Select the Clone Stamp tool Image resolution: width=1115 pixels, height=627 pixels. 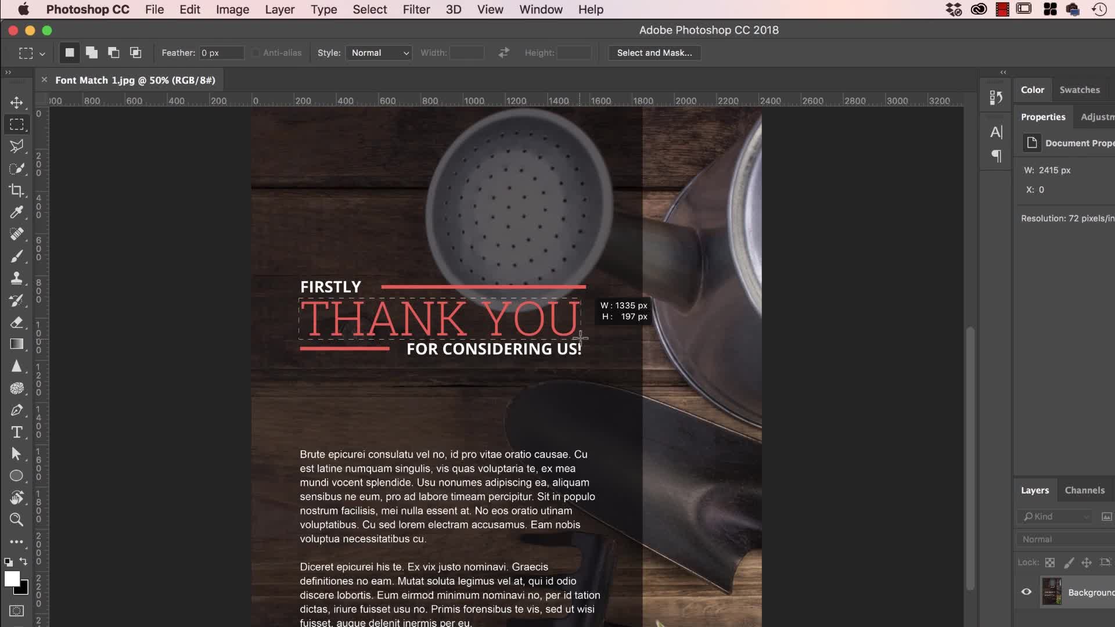point(16,278)
